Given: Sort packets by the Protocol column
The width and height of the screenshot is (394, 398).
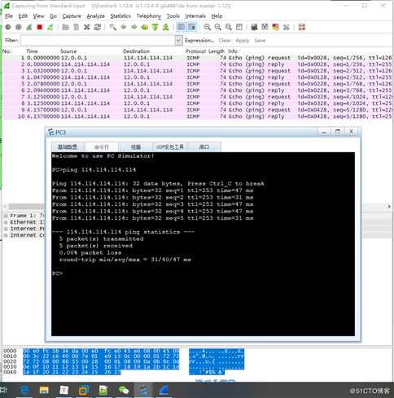Looking at the screenshot, I should [195, 51].
